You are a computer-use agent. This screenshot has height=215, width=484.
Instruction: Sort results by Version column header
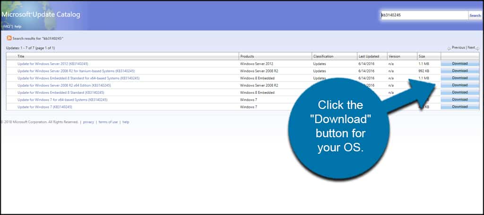[394, 57]
